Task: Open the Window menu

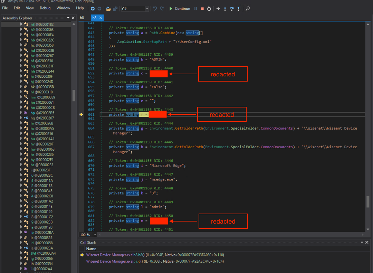Action: (63, 8)
